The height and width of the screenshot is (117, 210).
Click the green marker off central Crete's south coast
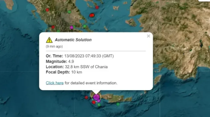(x=118, y=104)
